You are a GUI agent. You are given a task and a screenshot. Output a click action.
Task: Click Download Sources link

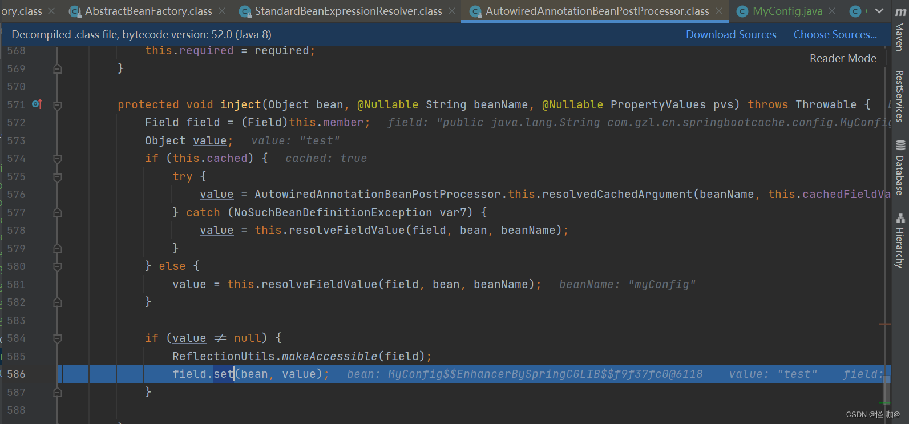pyautogui.click(x=731, y=34)
